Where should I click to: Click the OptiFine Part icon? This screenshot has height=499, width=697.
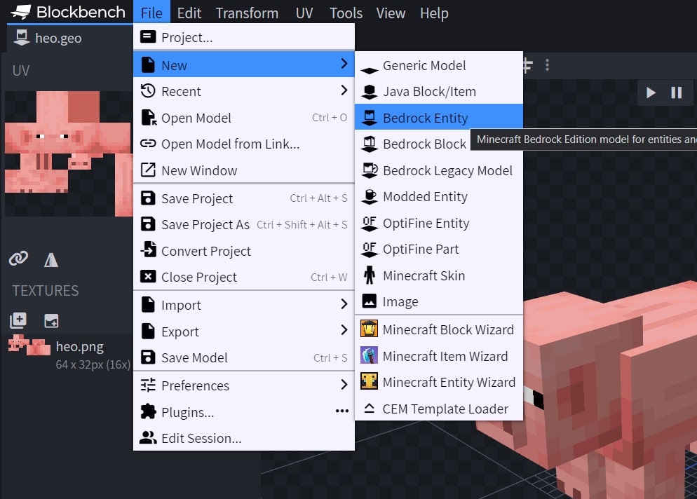pos(369,249)
